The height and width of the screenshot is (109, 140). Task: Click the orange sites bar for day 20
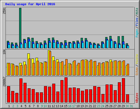[87, 68]
